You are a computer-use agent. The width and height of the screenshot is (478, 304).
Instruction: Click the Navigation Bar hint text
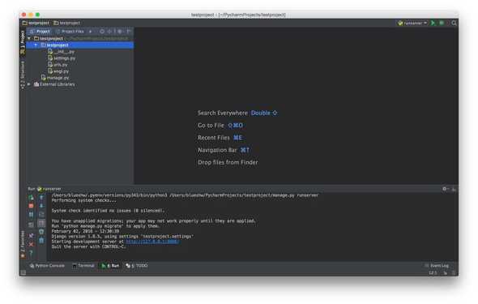(217, 150)
